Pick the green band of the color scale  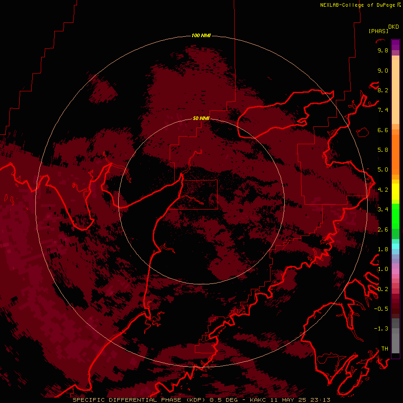(395, 216)
